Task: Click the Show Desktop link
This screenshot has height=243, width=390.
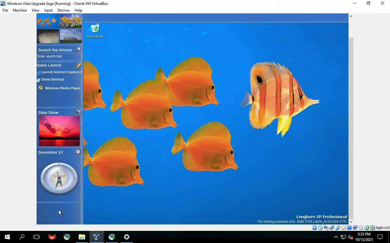Action: 53,80
